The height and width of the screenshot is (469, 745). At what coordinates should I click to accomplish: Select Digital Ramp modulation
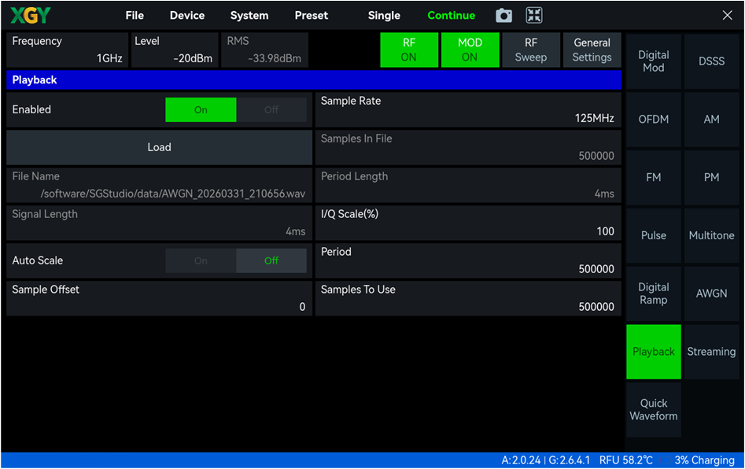click(x=653, y=294)
